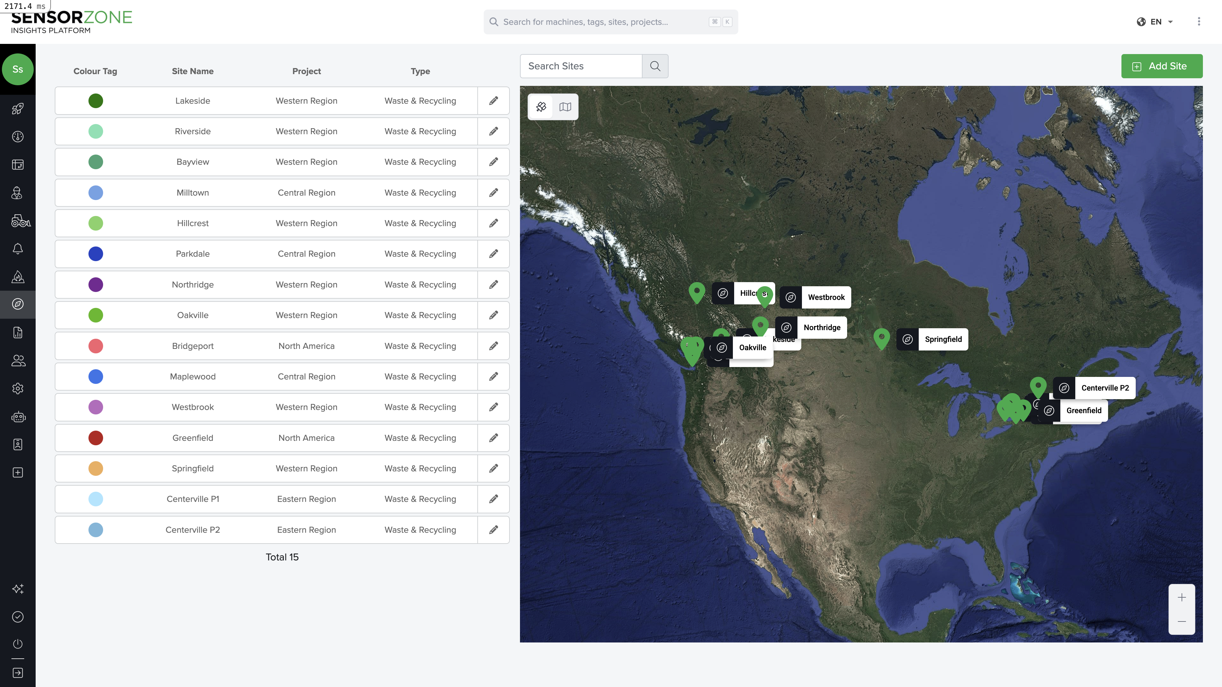Screen dimensions: 1222x687
Task: Open the machines dashboard with the rocket icon
Action: (18, 108)
